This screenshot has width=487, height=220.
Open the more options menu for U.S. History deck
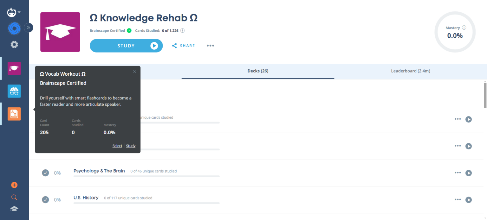(458, 200)
